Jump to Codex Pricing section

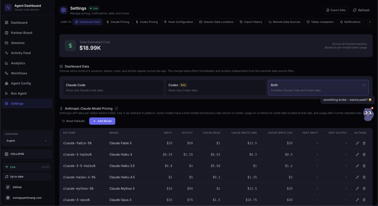pos(147,22)
